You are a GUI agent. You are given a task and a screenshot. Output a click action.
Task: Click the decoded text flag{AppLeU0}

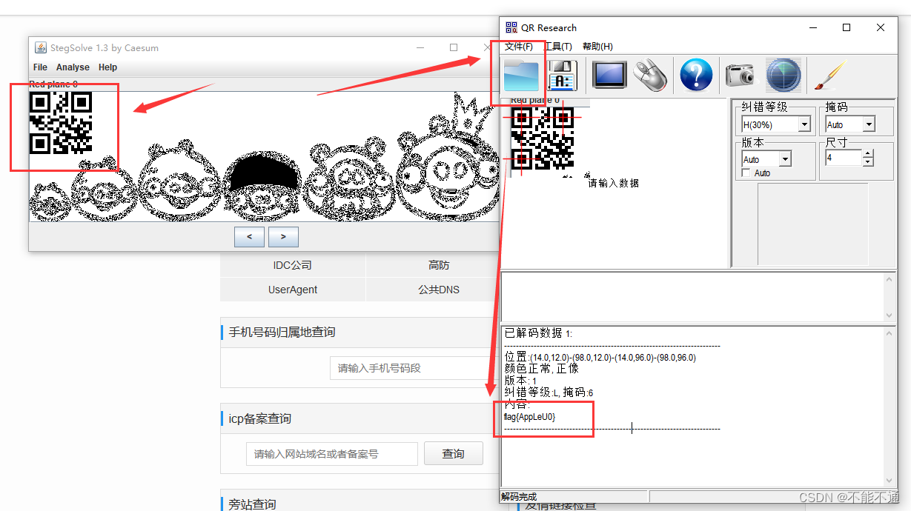529,417
